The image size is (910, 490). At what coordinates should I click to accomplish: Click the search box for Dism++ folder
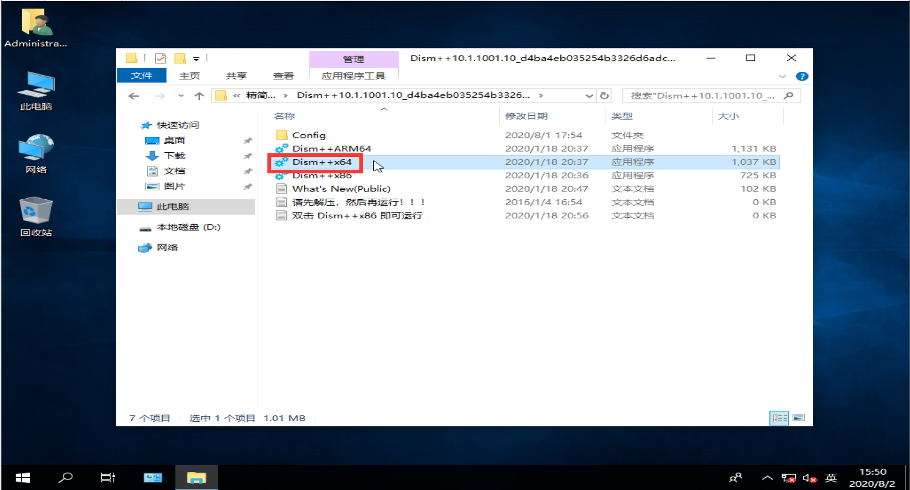711,96
